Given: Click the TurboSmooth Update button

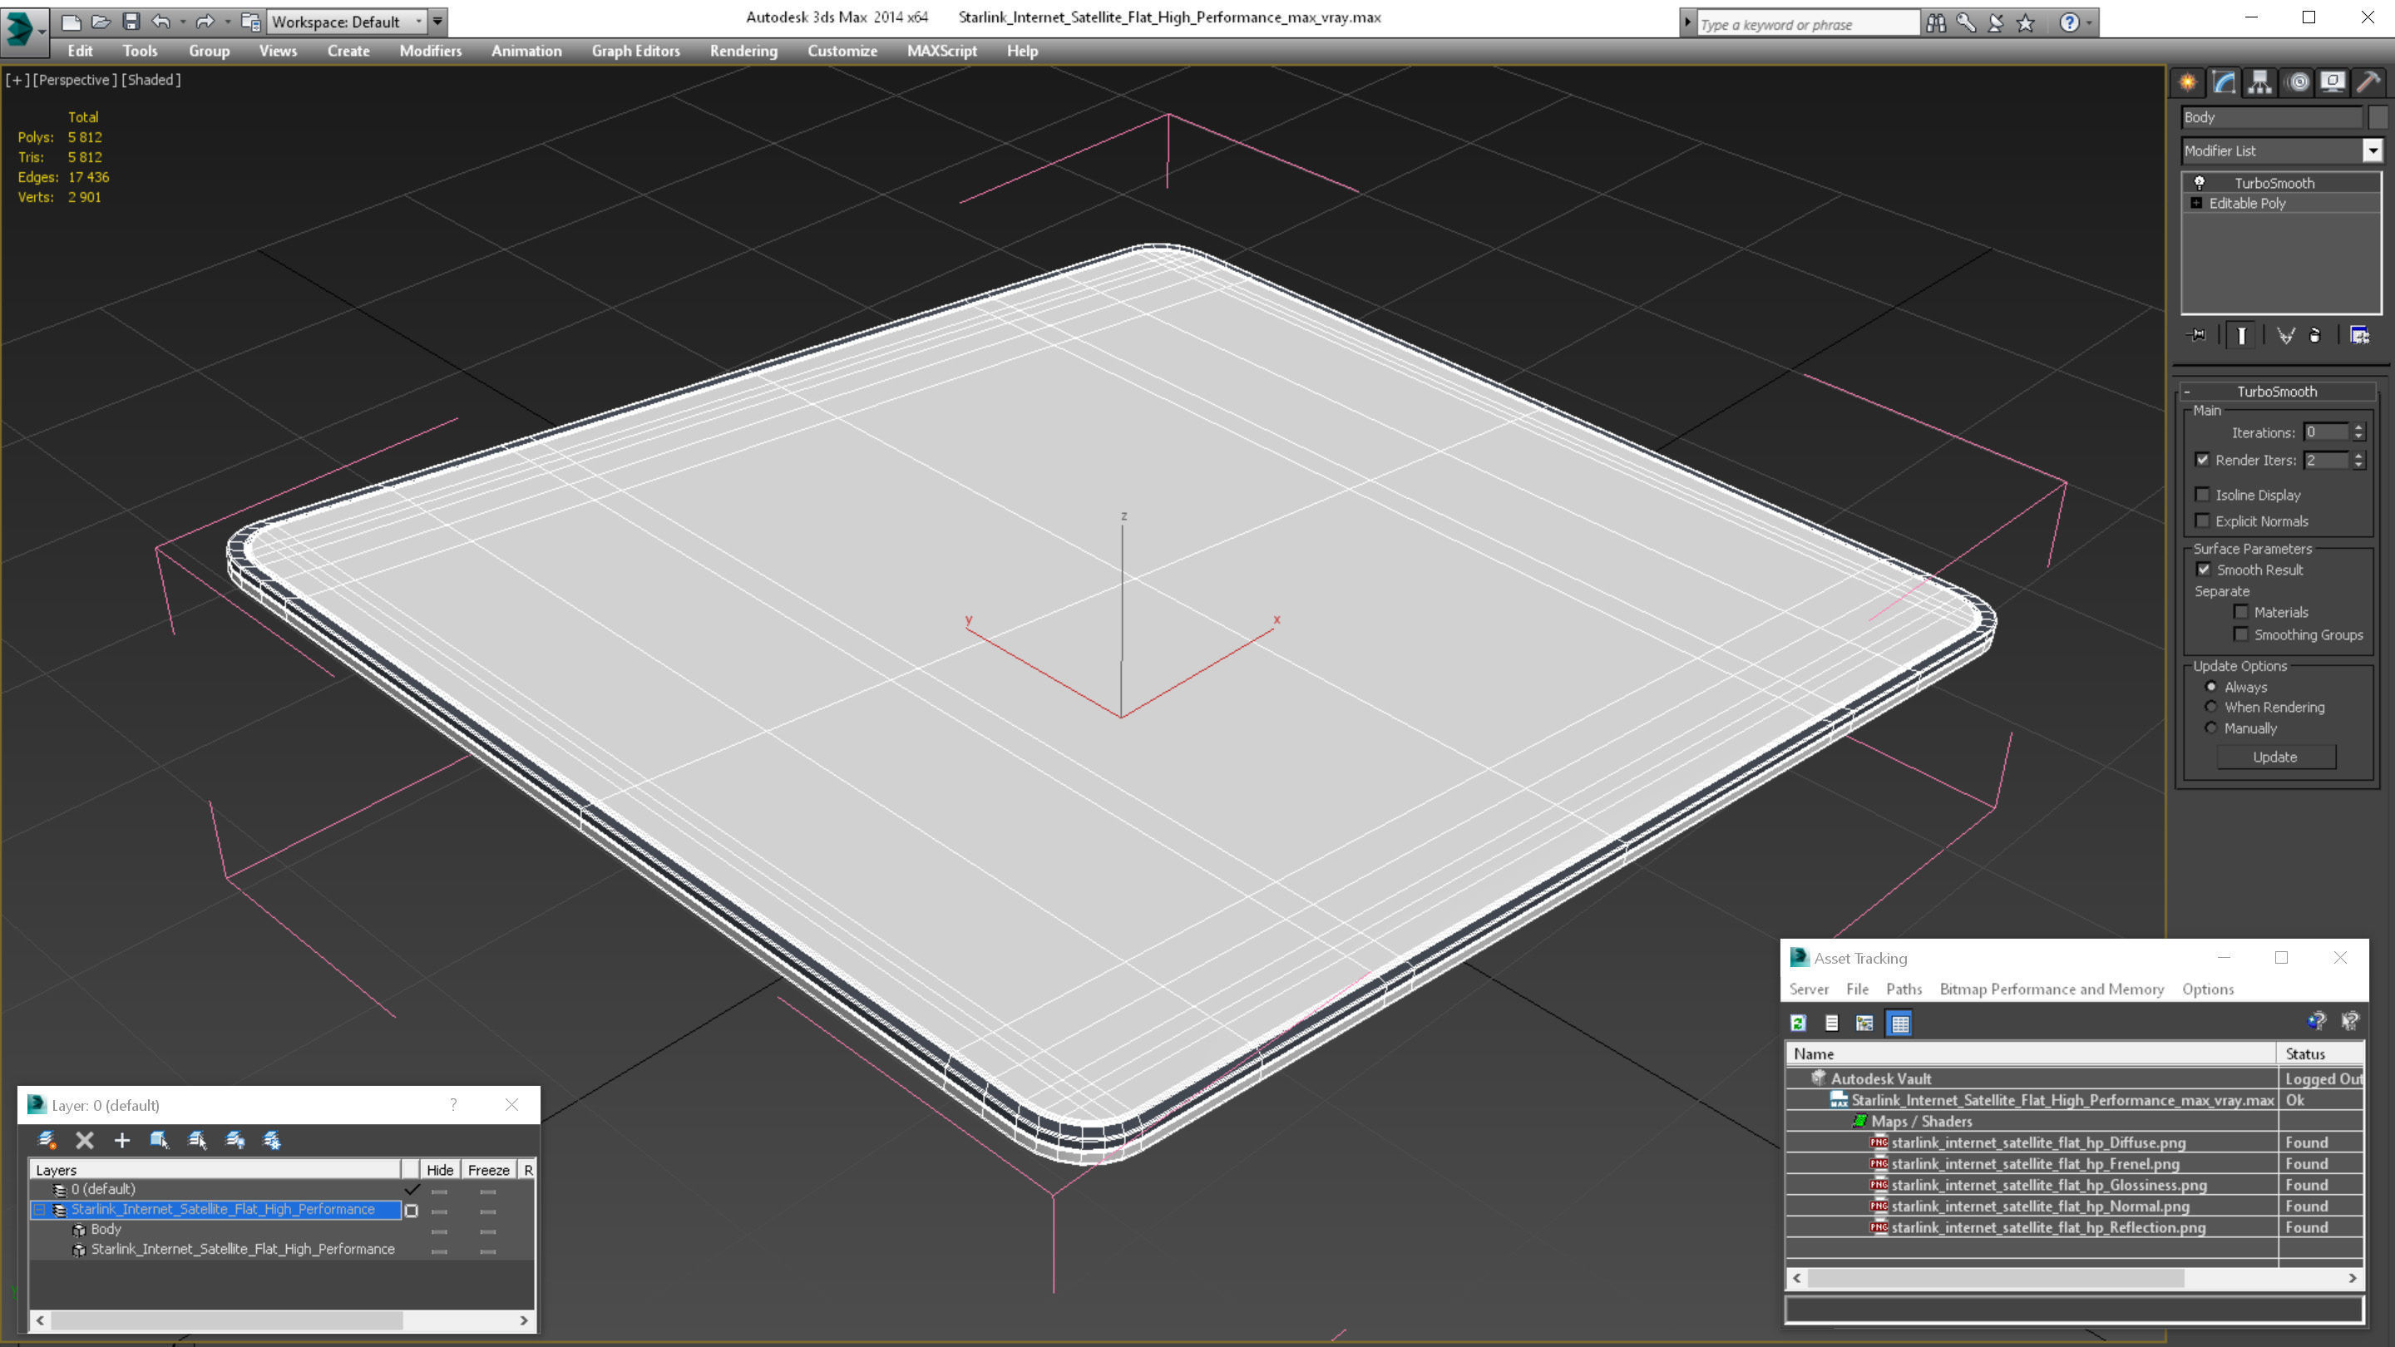Looking at the screenshot, I should [x=2274, y=757].
